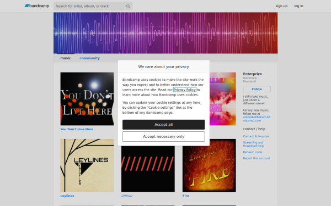331x206 pixels.
Task: Click the You Don't Live Here title link
Action: 77,129
